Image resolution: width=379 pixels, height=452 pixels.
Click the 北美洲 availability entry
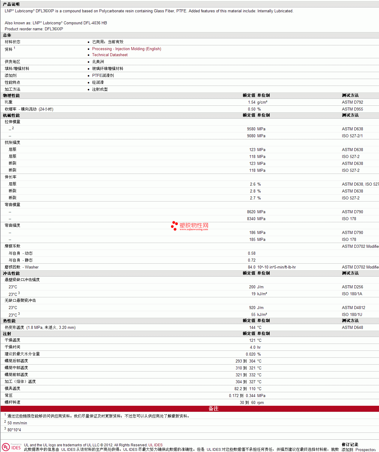point(98,62)
